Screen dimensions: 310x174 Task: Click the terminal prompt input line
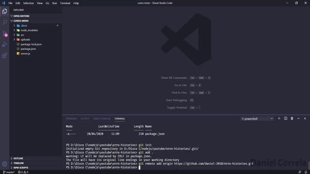click(x=103, y=168)
